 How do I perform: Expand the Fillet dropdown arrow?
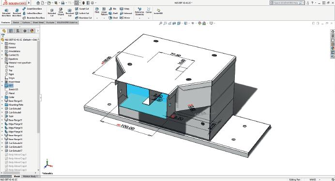pyautogui.click(x=97, y=18)
